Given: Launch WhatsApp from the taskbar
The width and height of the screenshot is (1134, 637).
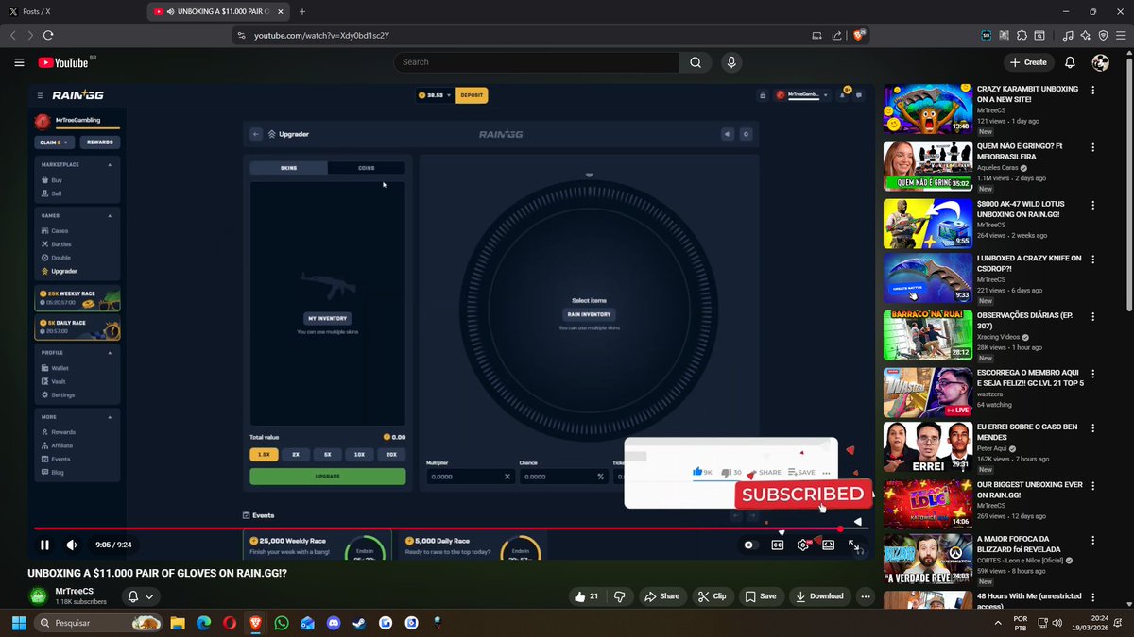Looking at the screenshot, I should [x=282, y=623].
